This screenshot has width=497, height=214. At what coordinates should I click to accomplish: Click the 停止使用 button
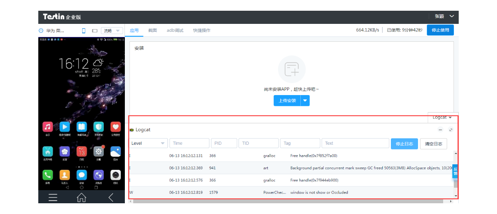[x=440, y=30]
